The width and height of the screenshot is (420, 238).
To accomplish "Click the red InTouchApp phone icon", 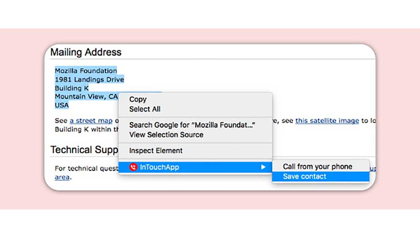I will [x=133, y=167].
